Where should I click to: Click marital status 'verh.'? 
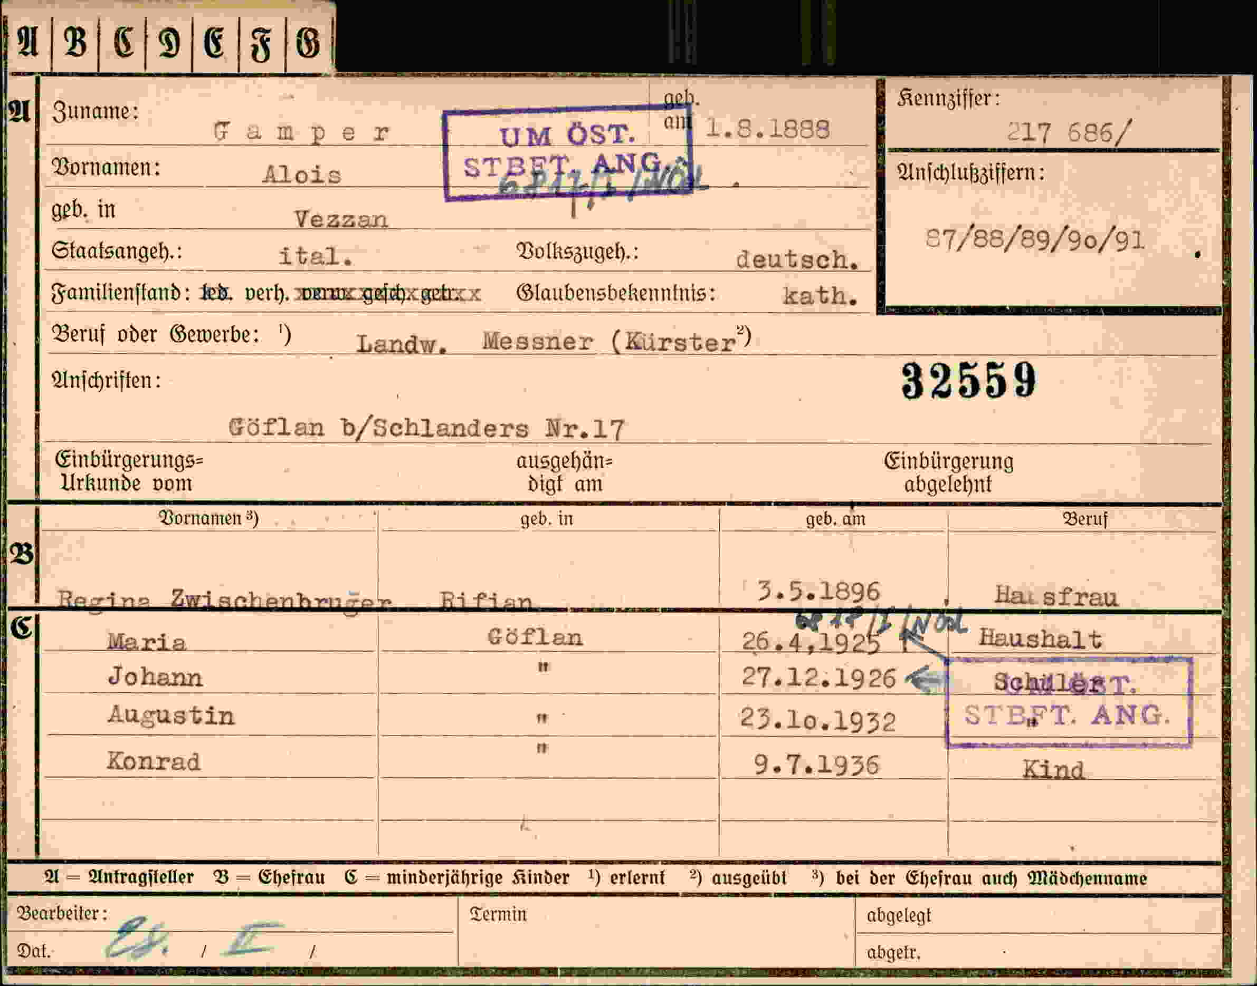pos(266,294)
